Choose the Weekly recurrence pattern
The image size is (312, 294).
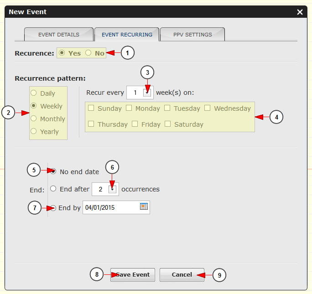34,106
